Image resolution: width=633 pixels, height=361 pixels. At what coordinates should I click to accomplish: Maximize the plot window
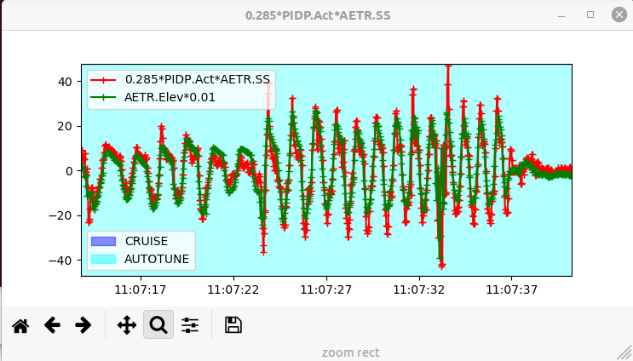pos(590,15)
